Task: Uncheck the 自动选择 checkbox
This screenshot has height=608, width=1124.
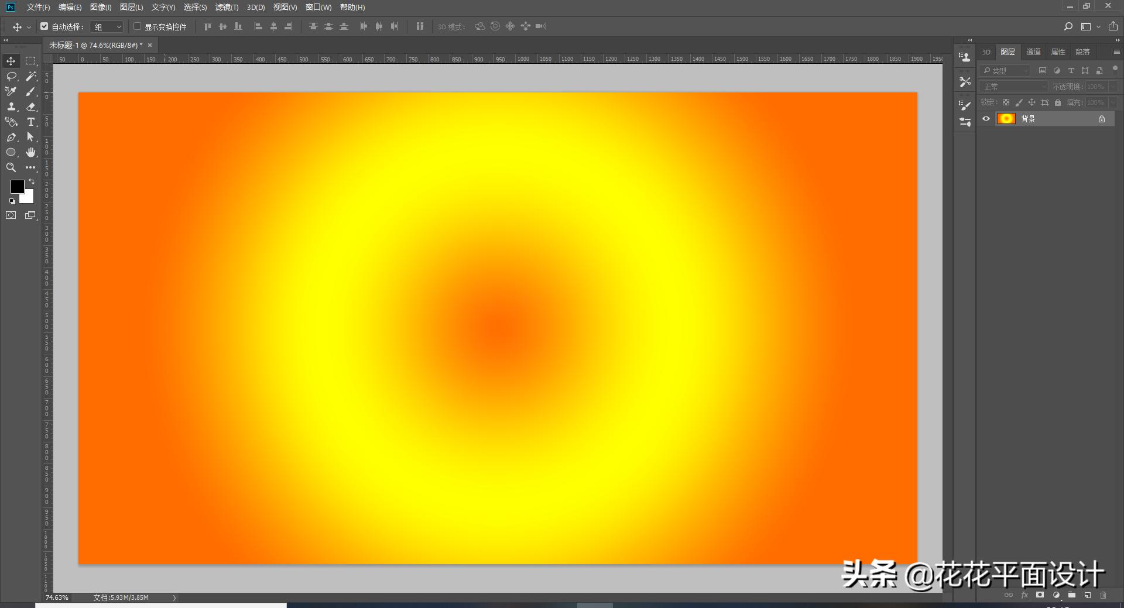Action: click(x=44, y=26)
